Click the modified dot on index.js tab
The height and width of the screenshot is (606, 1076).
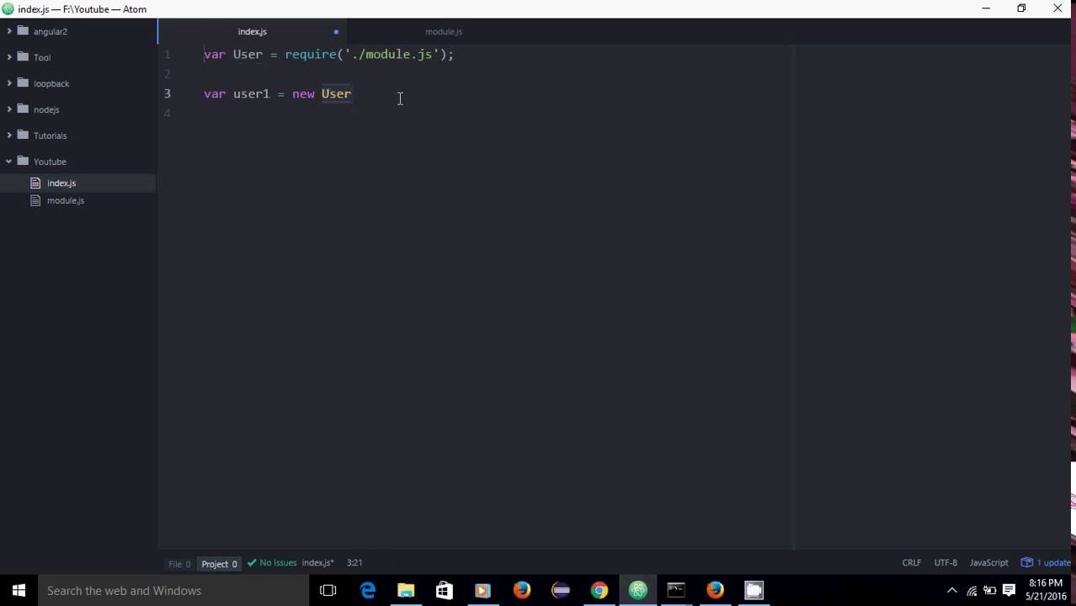pos(336,32)
